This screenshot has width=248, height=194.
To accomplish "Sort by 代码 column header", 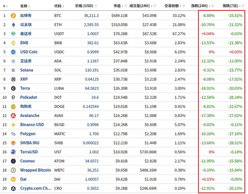I will coord(58,6).
